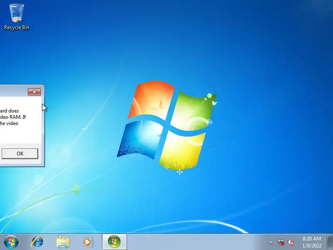Launch Internet Explorer from the taskbar

click(x=37, y=242)
